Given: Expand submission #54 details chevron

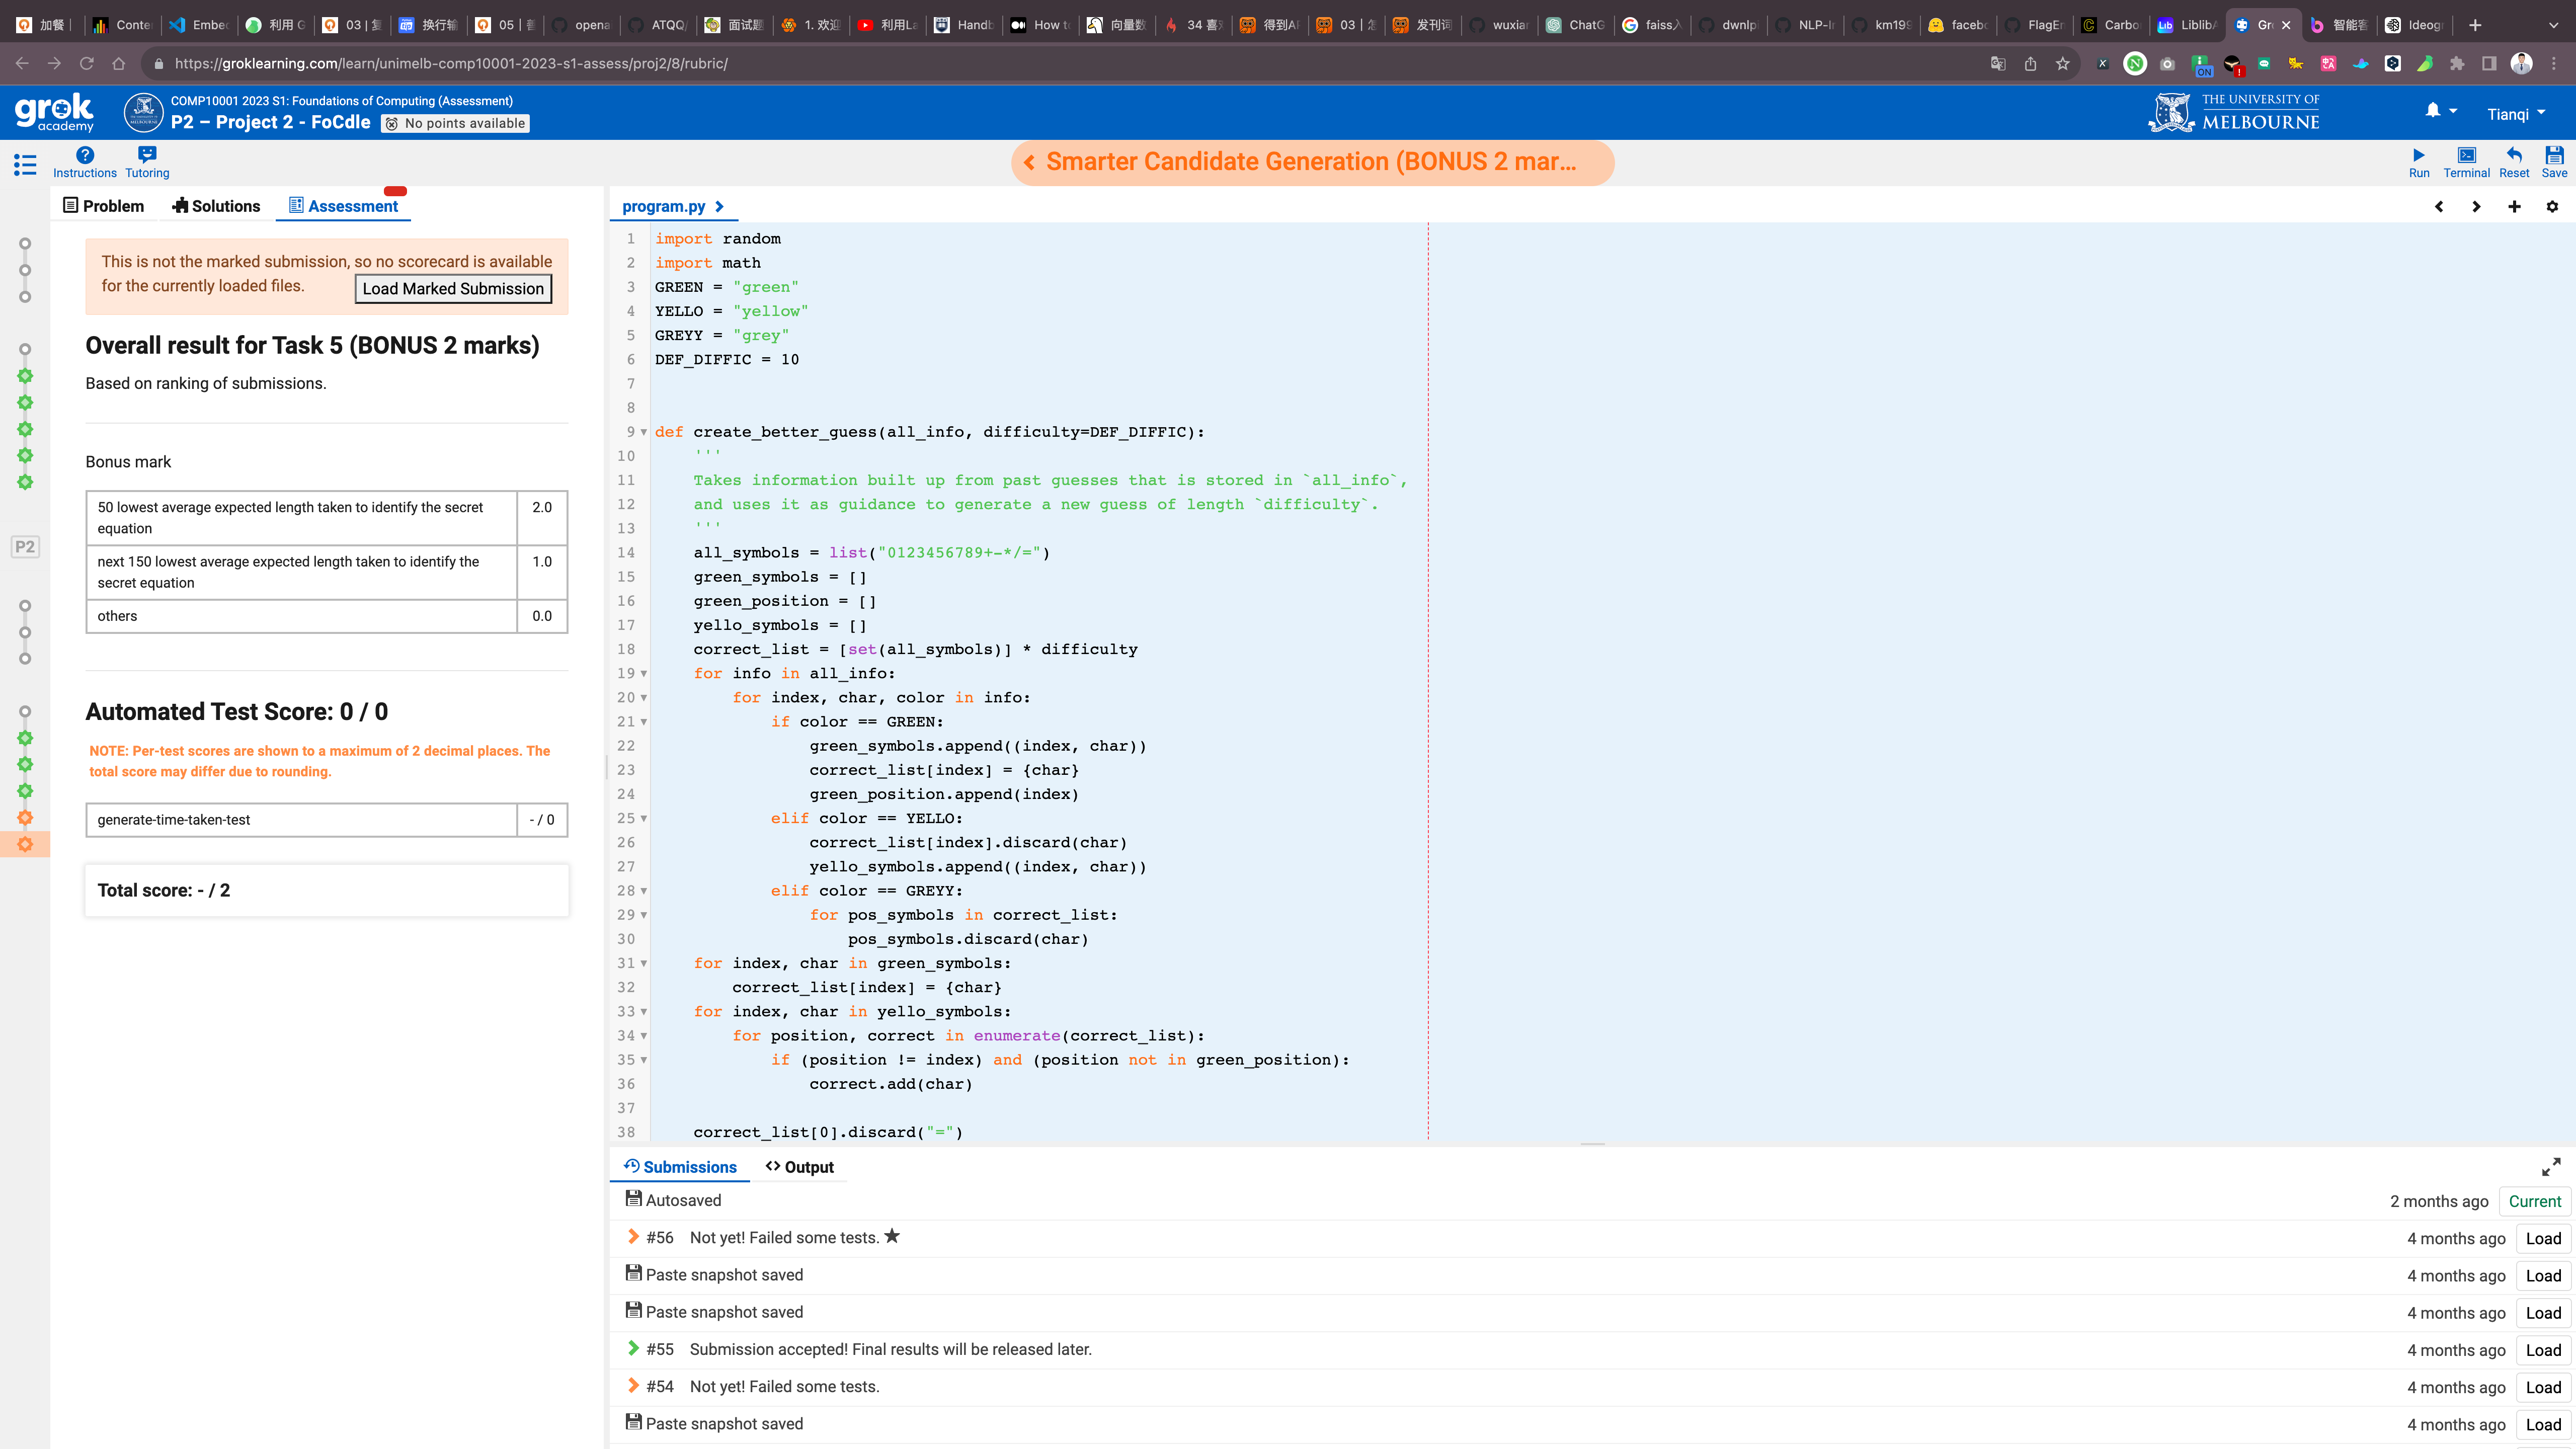Looking at the screenshot, I should pyautogui.click(x=633, y=1386).
